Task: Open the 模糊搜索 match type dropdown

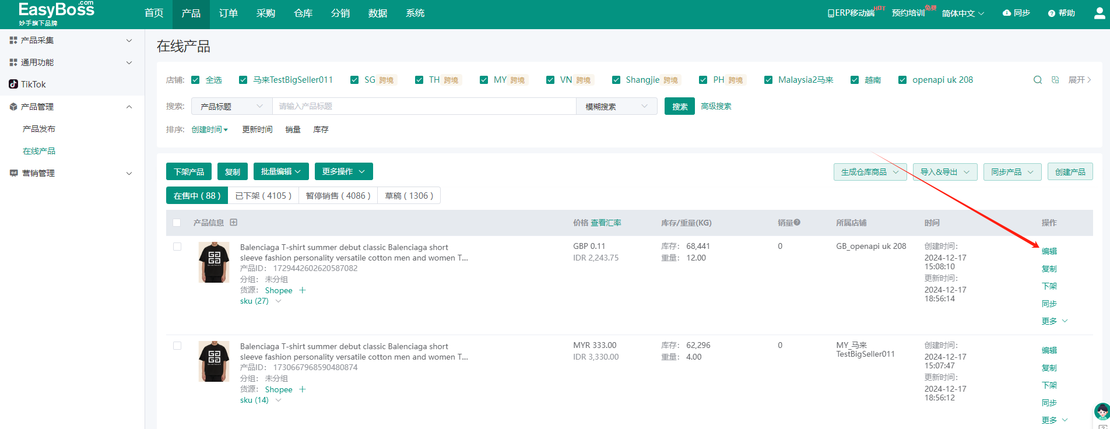Action: click(x=617, y=106)
